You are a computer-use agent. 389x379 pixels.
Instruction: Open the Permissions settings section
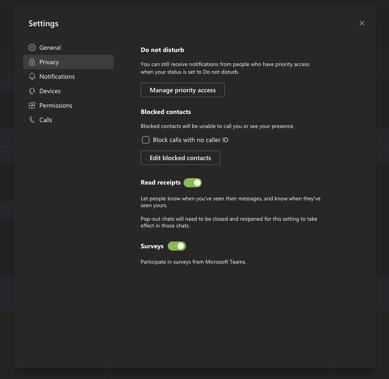pos(56,105)
